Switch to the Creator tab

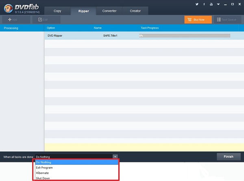click(x=135, y=11)
